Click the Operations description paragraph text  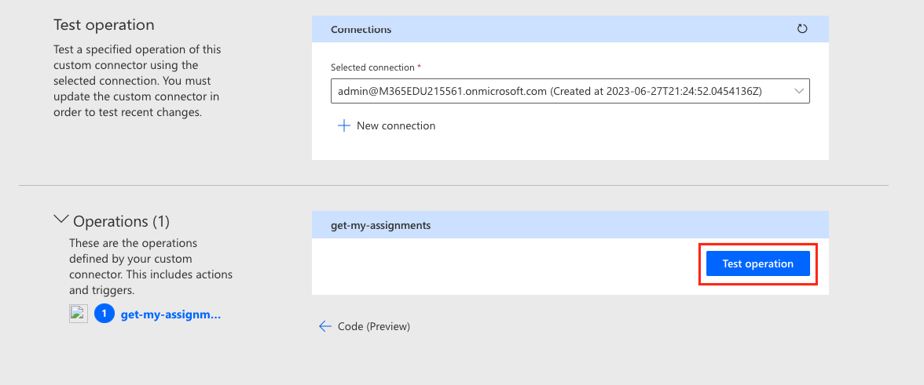point(150,267)
